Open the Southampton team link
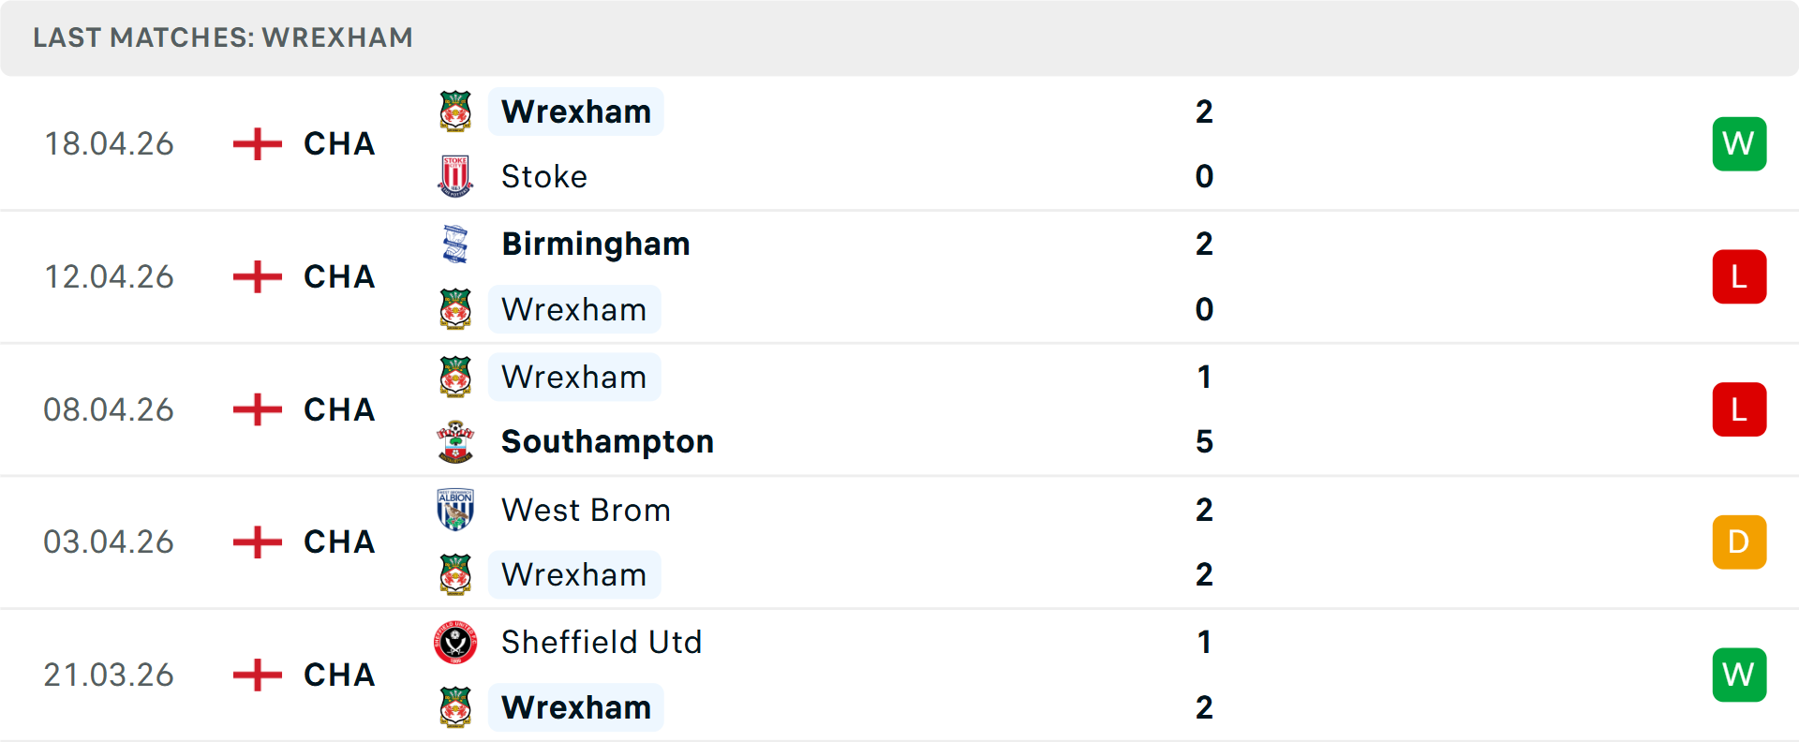 tap(607, 441)
